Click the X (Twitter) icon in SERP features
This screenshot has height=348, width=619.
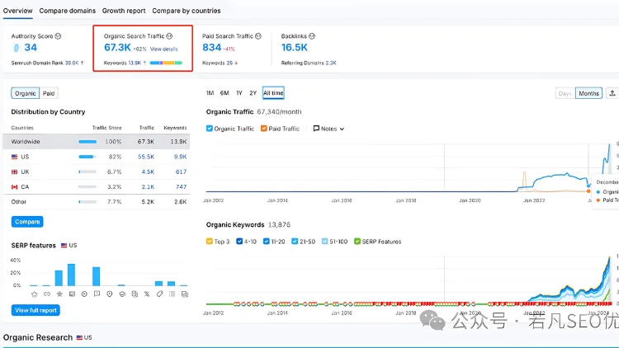click(x=147, y=294)
